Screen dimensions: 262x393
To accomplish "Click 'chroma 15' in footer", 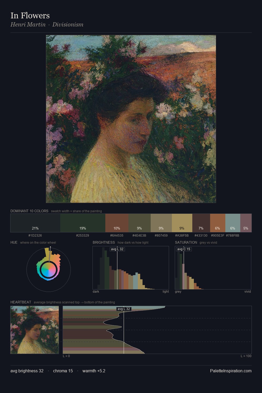I will click(63, 371).
